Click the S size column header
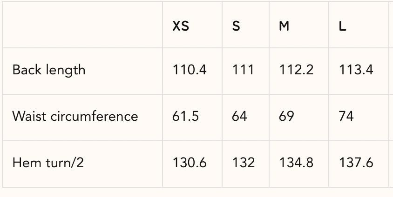 tap(236, 26)
